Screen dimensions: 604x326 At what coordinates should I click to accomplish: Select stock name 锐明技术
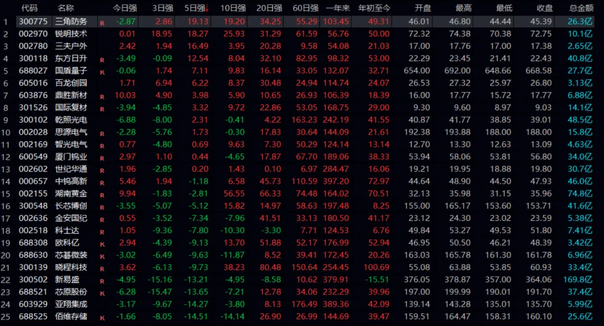point(71,34)
